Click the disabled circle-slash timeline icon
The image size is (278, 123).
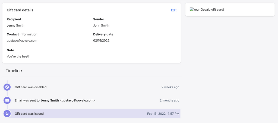(7, 87)
